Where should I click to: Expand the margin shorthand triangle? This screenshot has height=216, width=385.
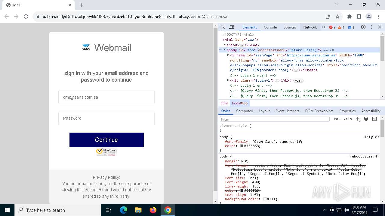pyautogui.click(x=242, y=161)
